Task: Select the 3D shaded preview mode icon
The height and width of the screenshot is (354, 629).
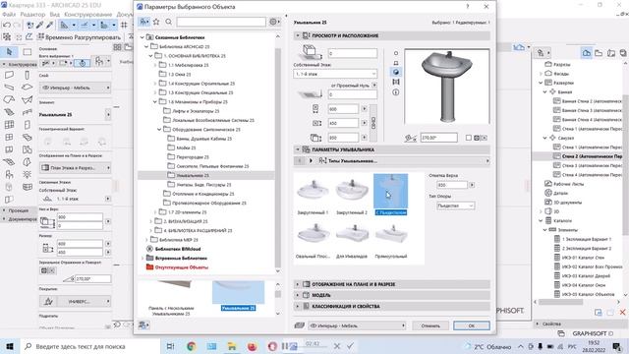Action: [396, 72]
